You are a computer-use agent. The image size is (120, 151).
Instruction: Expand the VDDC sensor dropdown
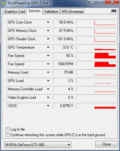pos(48,106)
